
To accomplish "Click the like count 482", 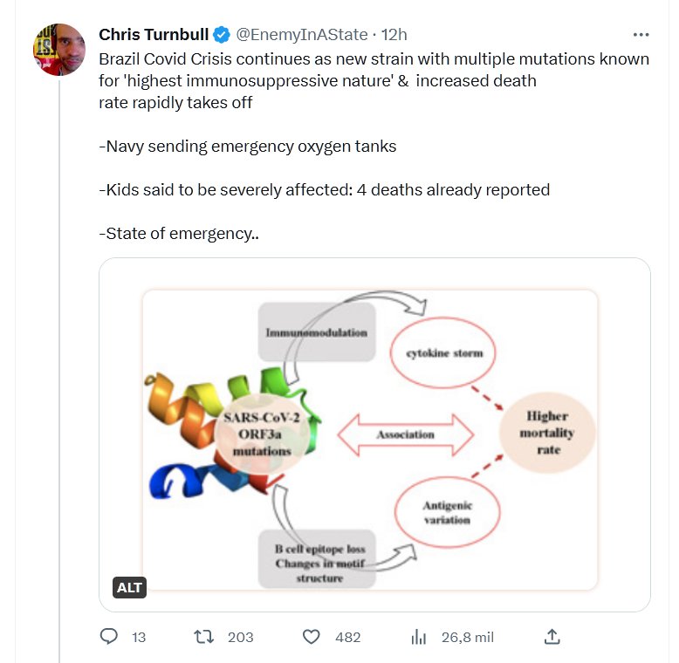I will (347, 637).
